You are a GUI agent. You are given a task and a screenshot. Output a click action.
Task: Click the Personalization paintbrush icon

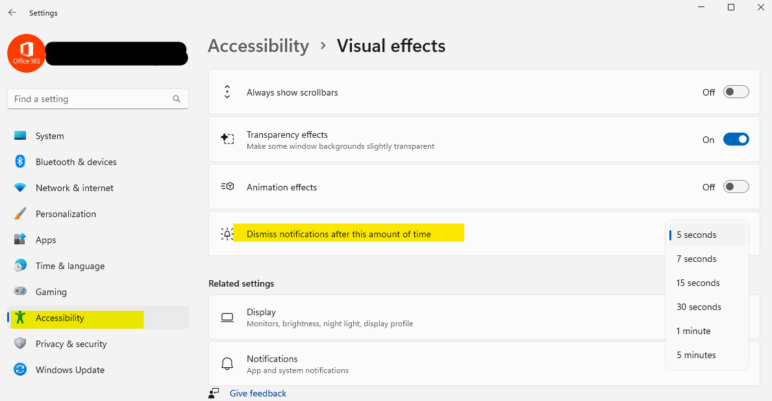pos(20,214)
